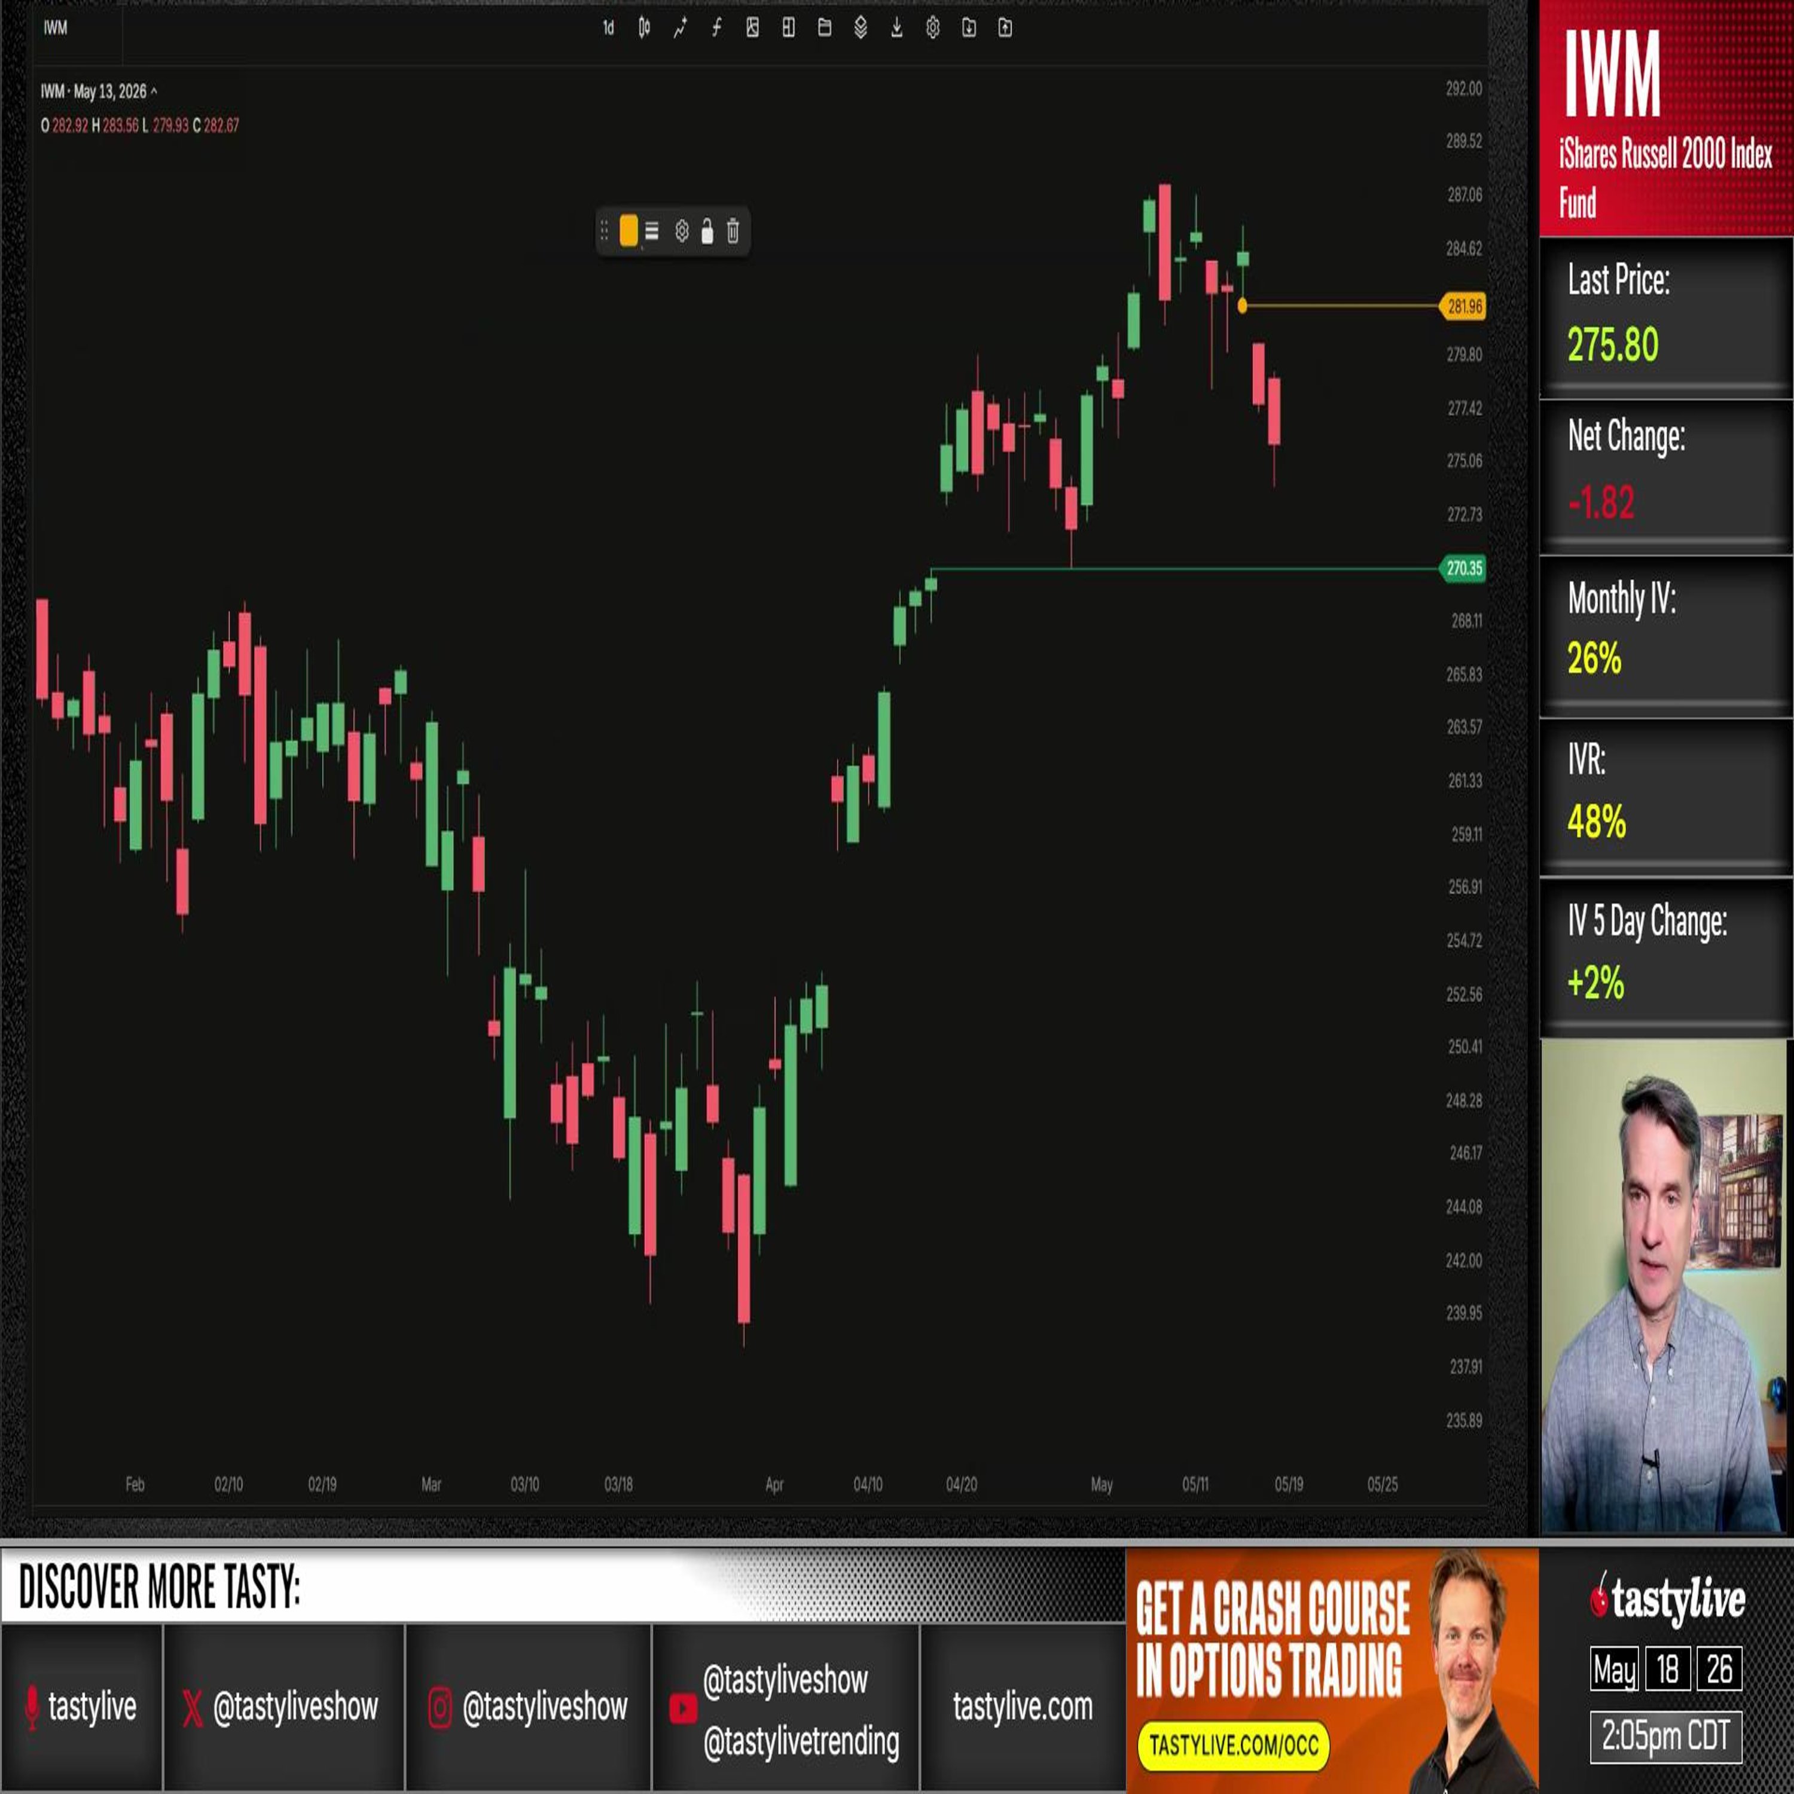Toggle the lock on the selected drawing
Viewport: 1794px width, 1794px height.
click(707, 231)
